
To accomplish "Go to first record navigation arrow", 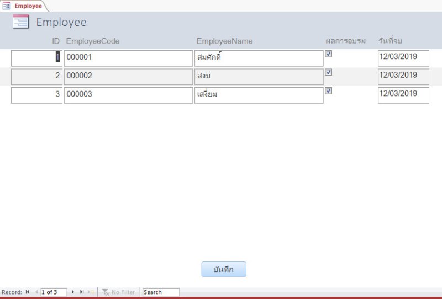I will pyautogui.click(x=28, y=292).
